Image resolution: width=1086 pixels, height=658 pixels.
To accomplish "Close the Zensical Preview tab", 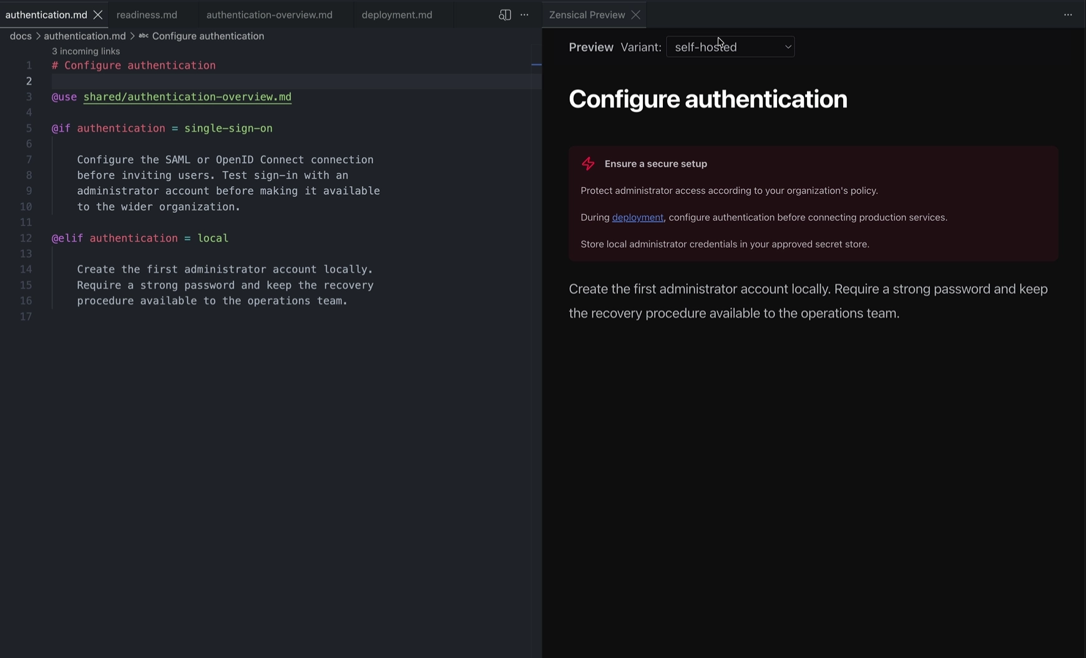I will pyautogui.click(x=636, y=14).
